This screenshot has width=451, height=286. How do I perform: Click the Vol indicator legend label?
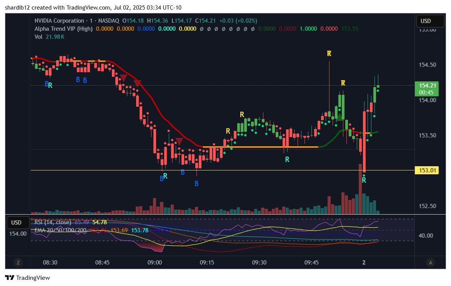pos(38,37)
